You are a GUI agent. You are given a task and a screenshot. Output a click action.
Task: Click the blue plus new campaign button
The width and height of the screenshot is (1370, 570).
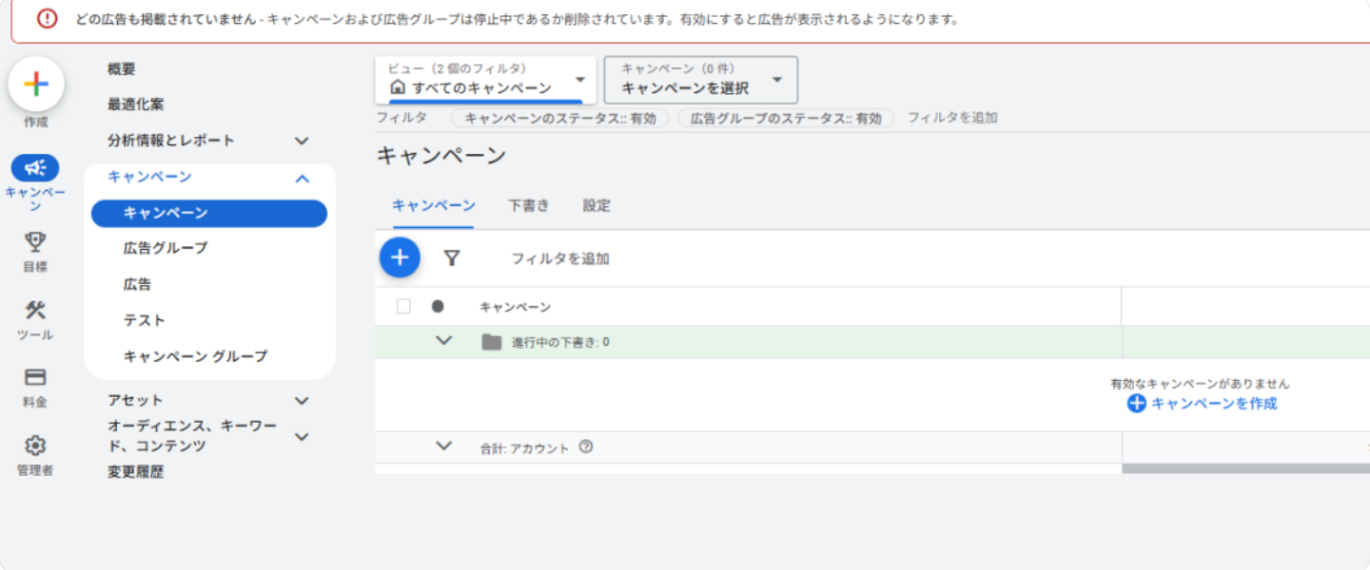pyautogui.click(x=400, y=257)
